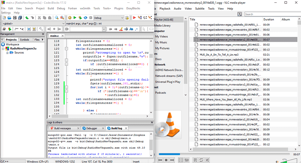The width and height of the screenshot is (301, 163).
Task: Close the Management panel
Action: pos(43,34)
